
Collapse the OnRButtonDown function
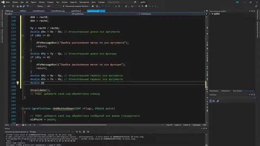(23, 109)
